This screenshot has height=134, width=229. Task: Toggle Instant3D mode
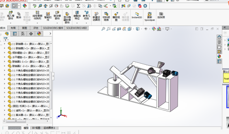point(137,15)
